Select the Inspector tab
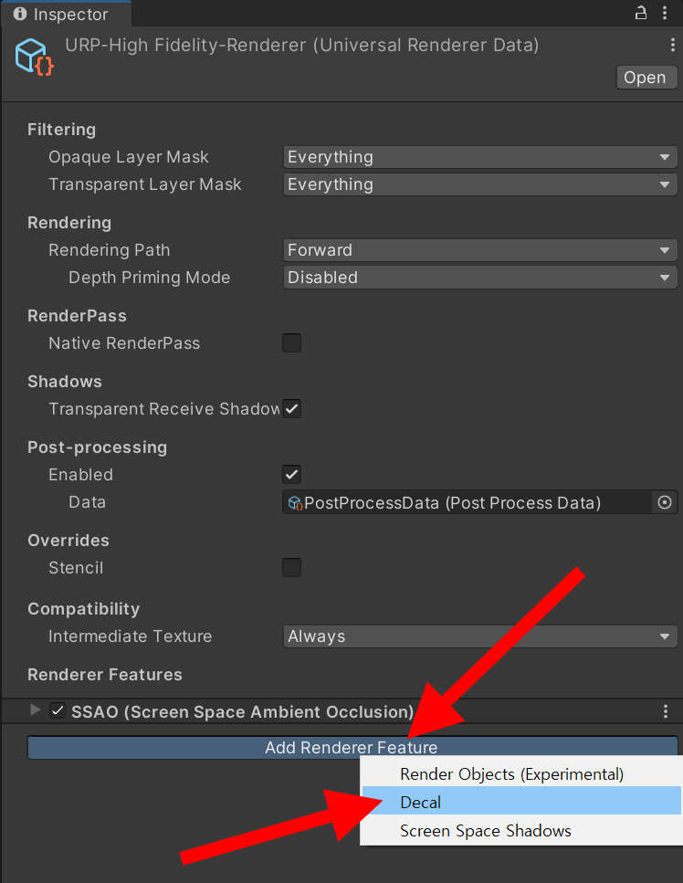This screenshot has width=683, height=883. [x=67, y=14]
